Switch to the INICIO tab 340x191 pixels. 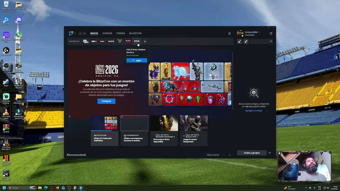[x=94, y=33]
